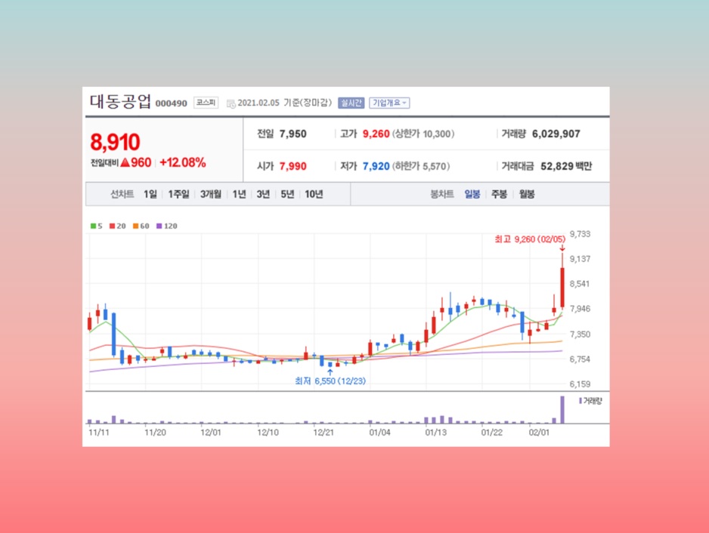Viewport: 709px width, 533px height.
Task: Select the 5년 line chart tab
Action: click(x=287, y=194)
